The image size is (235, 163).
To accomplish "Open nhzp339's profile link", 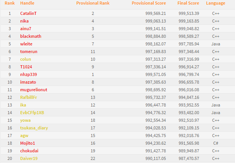I will (29, 74).
